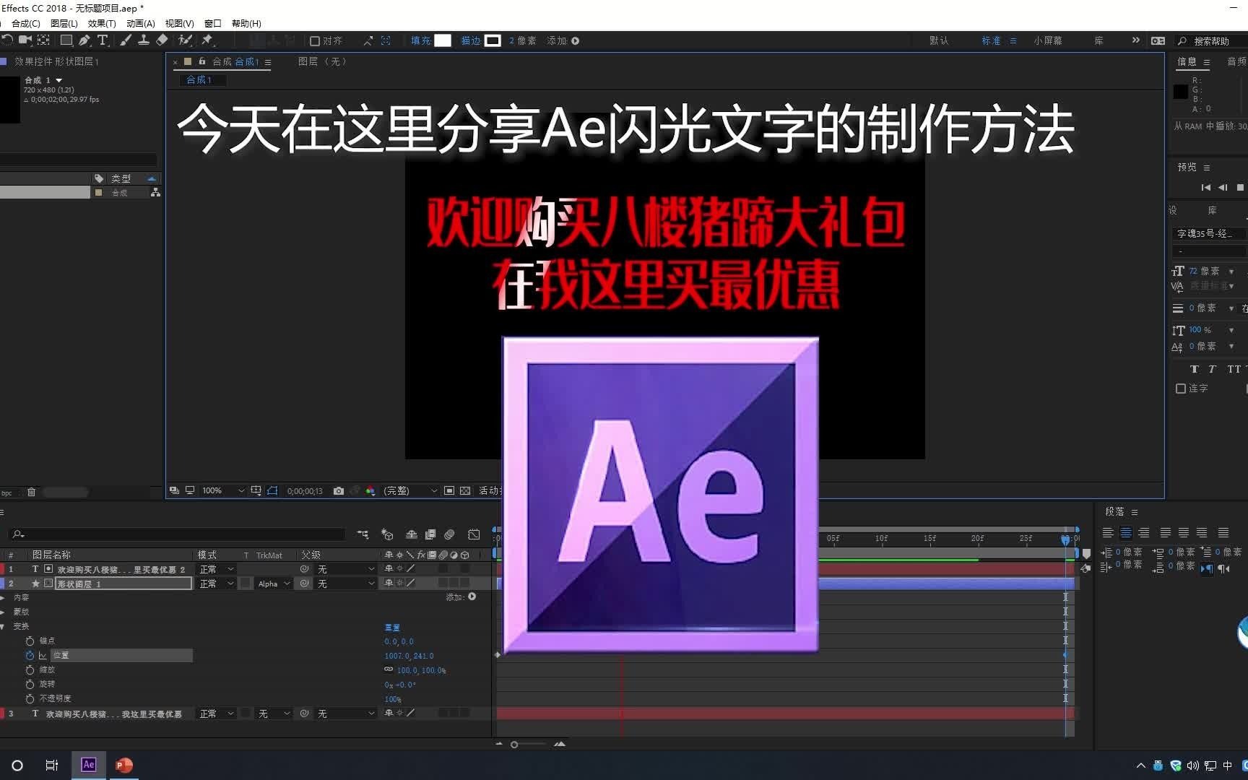Select the Eraser tool
1248x780 pixels.
(x=162, y=42)
